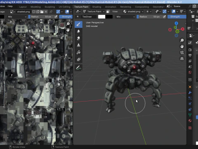Select the Fill bucket tool
The image size is (198, 149).
click(x=78, y=52)
